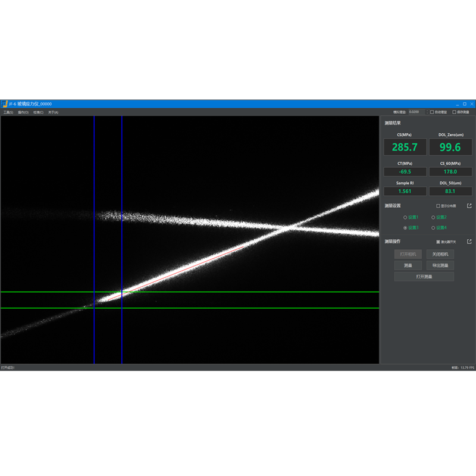Click the 打开成功! status bar message
Image resolution: width=476 pixels, height=476 pixels.
coord(8,368)
